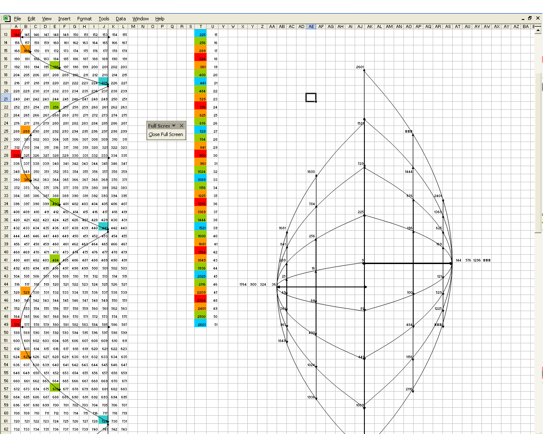The height and width of the screenshot is (434, 543).
Task: Select row 28 header
Action: pos(6,155)
